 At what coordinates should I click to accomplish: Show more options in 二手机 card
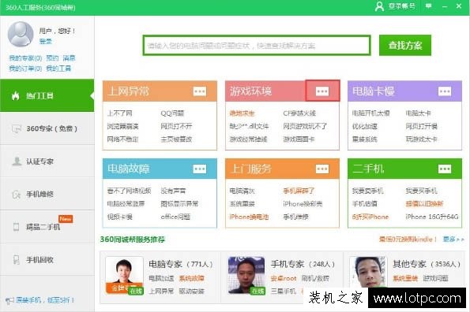pyautogui.click(x=445, y=169)
